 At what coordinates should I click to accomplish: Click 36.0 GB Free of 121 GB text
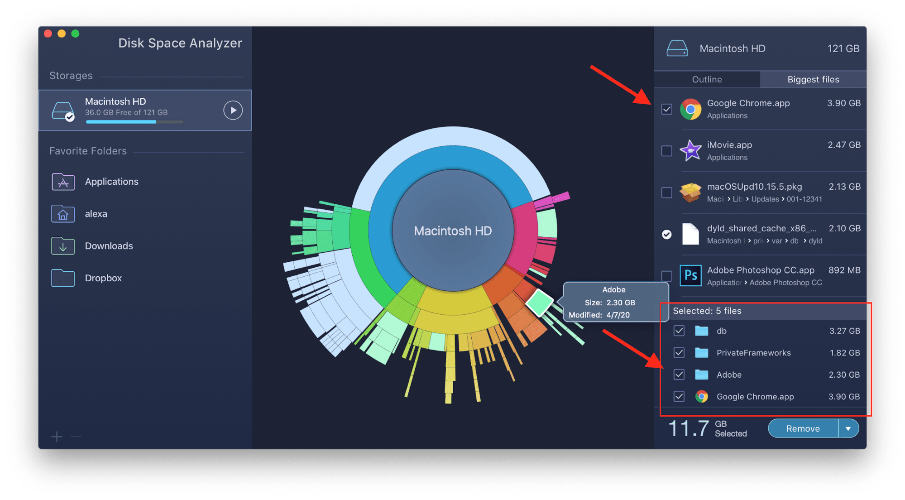coord(126,112)
